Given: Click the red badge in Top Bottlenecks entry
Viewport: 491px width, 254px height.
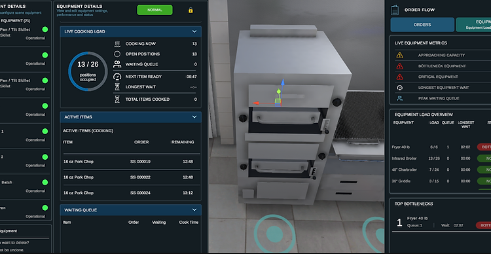Looking at the screenshot, I should click(x=484, y=225).
